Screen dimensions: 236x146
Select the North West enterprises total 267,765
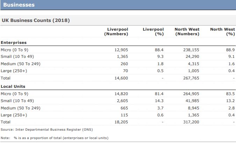point(191,78)
